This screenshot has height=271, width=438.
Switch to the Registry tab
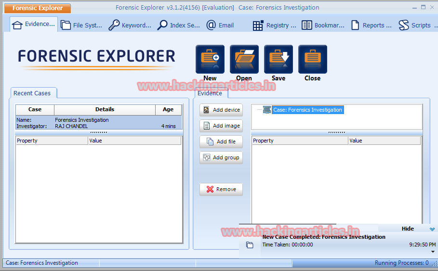tap(274, 25)
